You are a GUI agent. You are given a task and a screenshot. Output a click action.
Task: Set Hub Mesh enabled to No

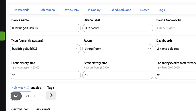coord(16,96)
